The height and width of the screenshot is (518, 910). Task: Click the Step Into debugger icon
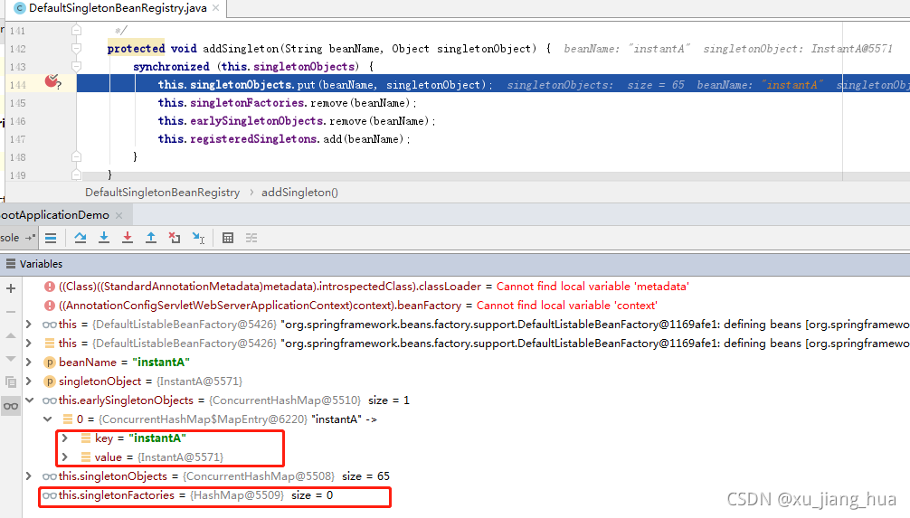tap(104, 238)
